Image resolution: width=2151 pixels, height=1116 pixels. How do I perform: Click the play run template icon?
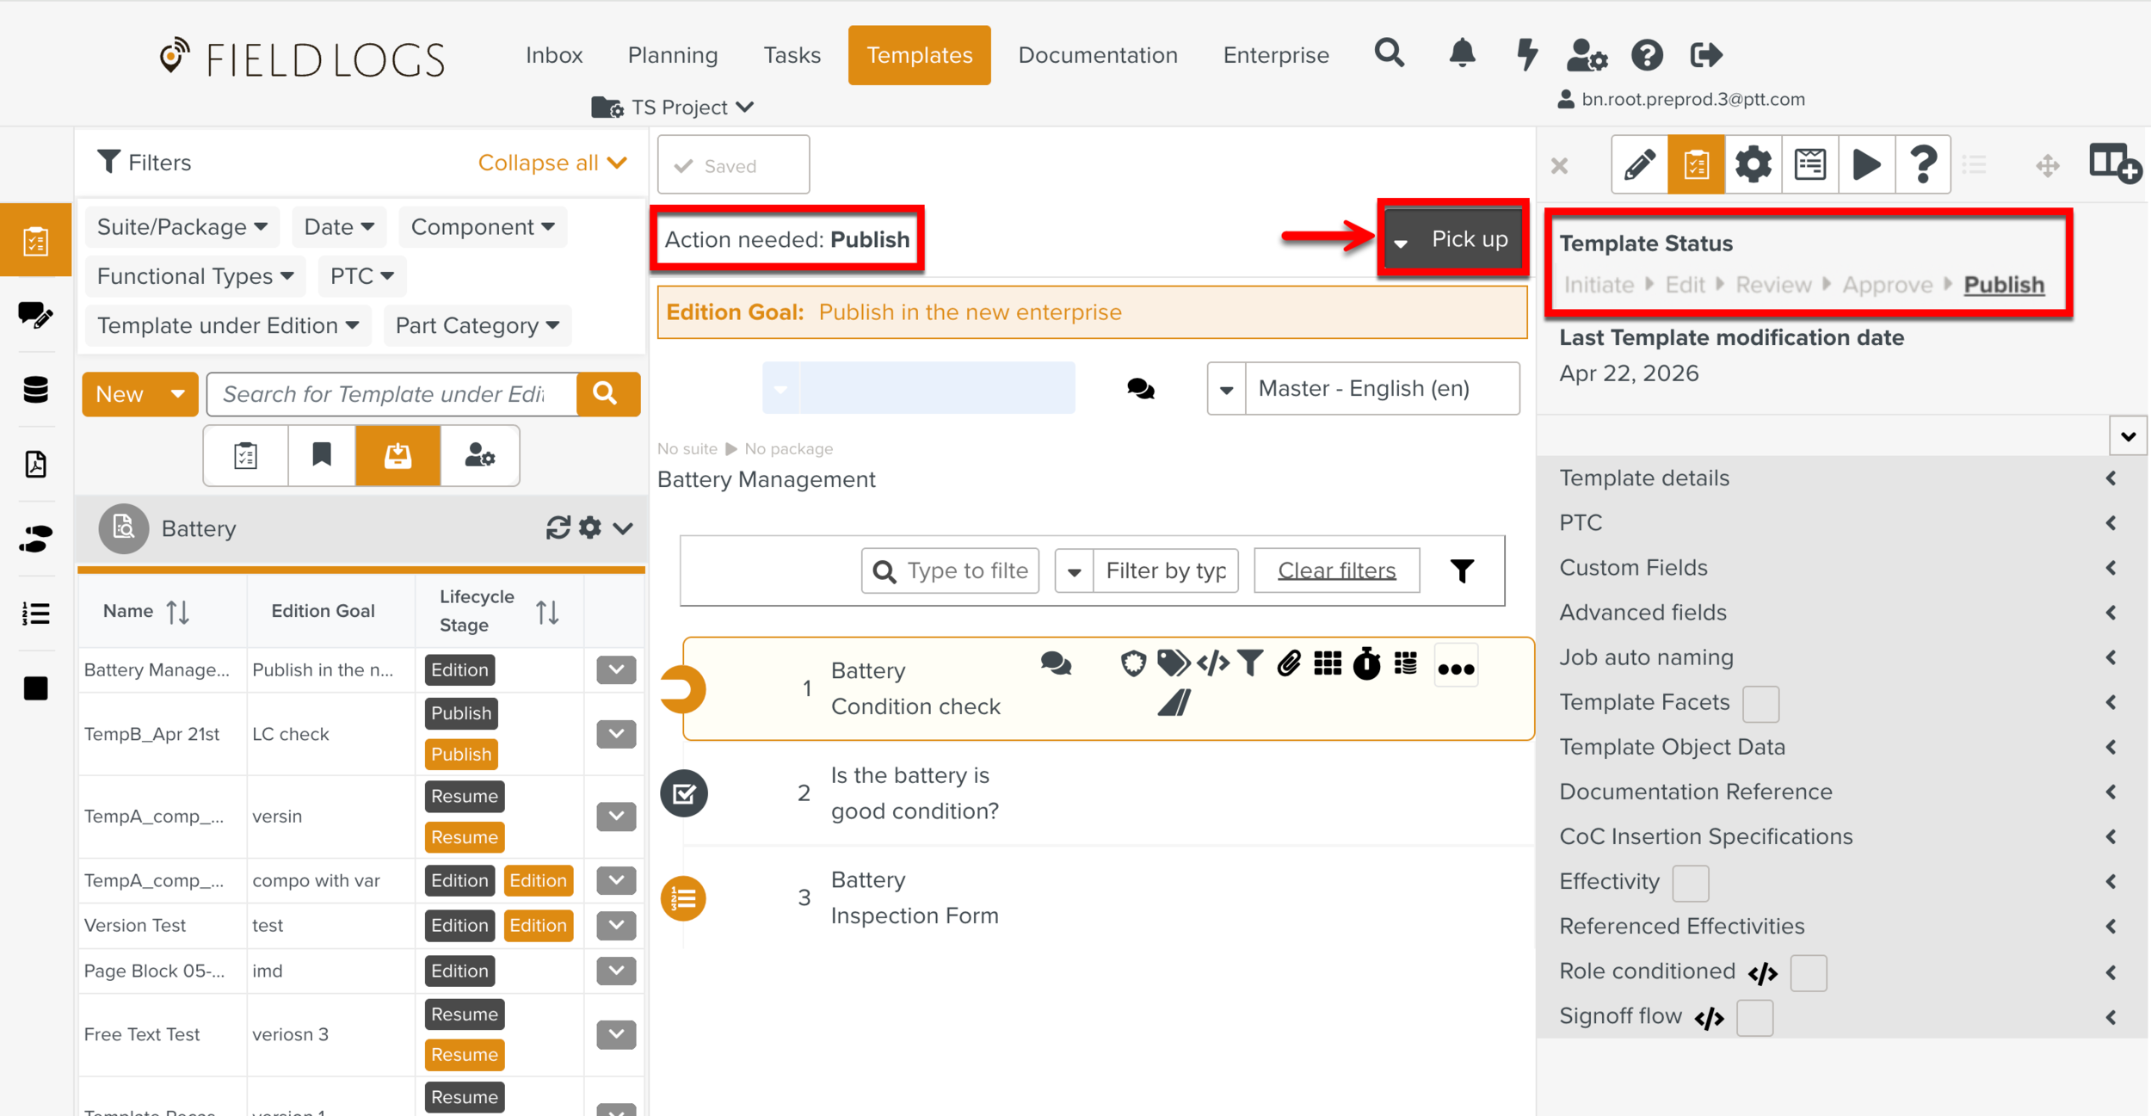click(x=1865, y=164)
